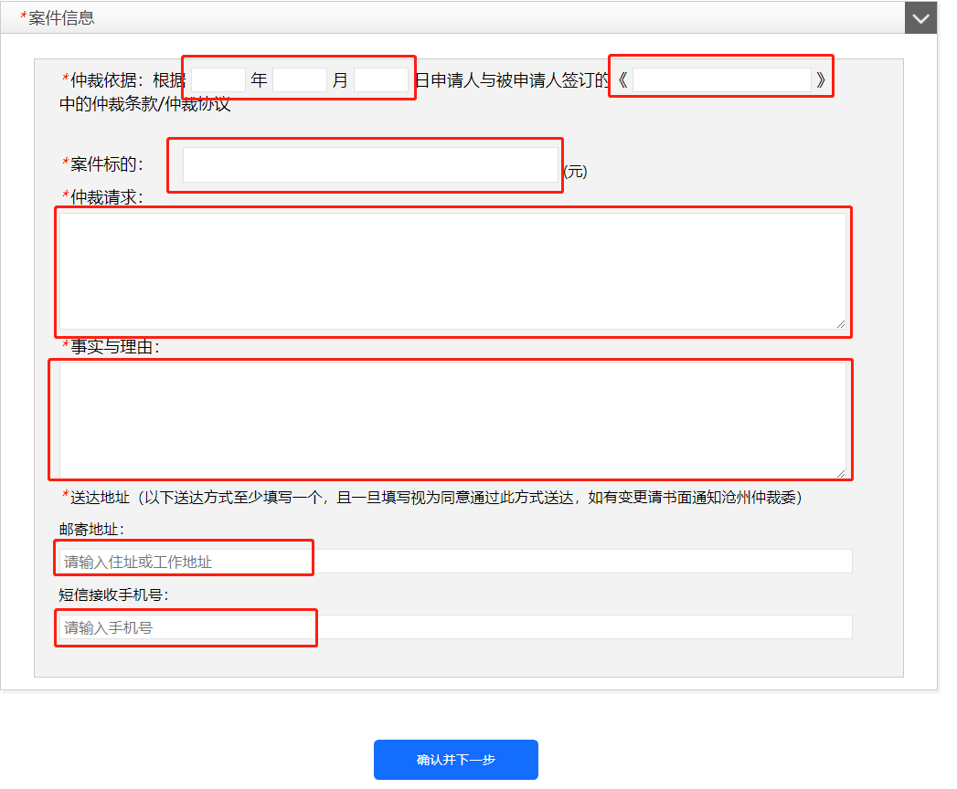The width and height of the screenshot is (957, 789).
Task: Click the 事实与理由 textarea resize handle
Action: pos(841,473)
